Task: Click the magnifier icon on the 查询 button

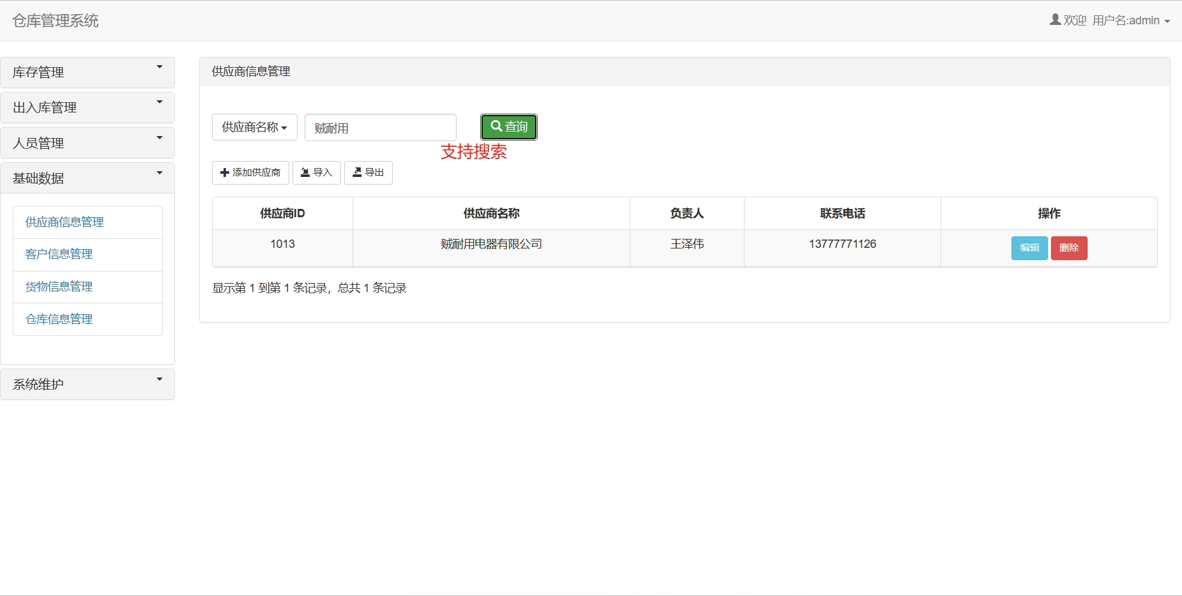Action: coord(496,126)
